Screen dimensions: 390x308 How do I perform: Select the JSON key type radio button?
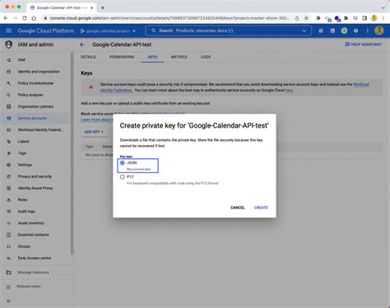123,163
